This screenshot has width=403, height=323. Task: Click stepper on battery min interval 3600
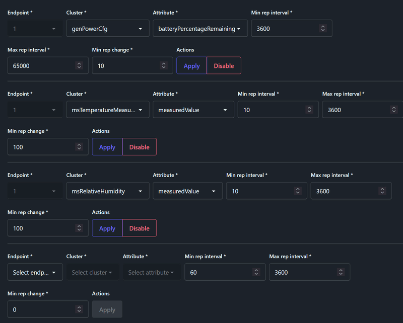pos(322,29)
